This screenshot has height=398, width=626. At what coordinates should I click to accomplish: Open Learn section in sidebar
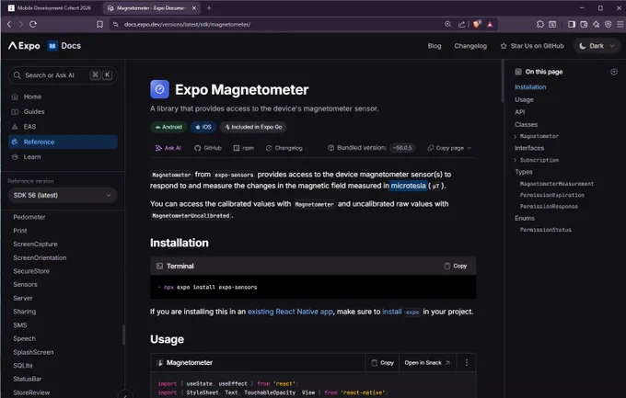click(x=63, y=157)
